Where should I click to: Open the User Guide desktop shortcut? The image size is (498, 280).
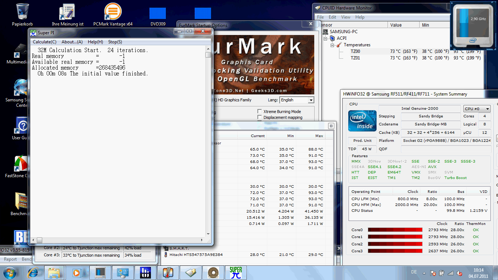pos(20,128)
